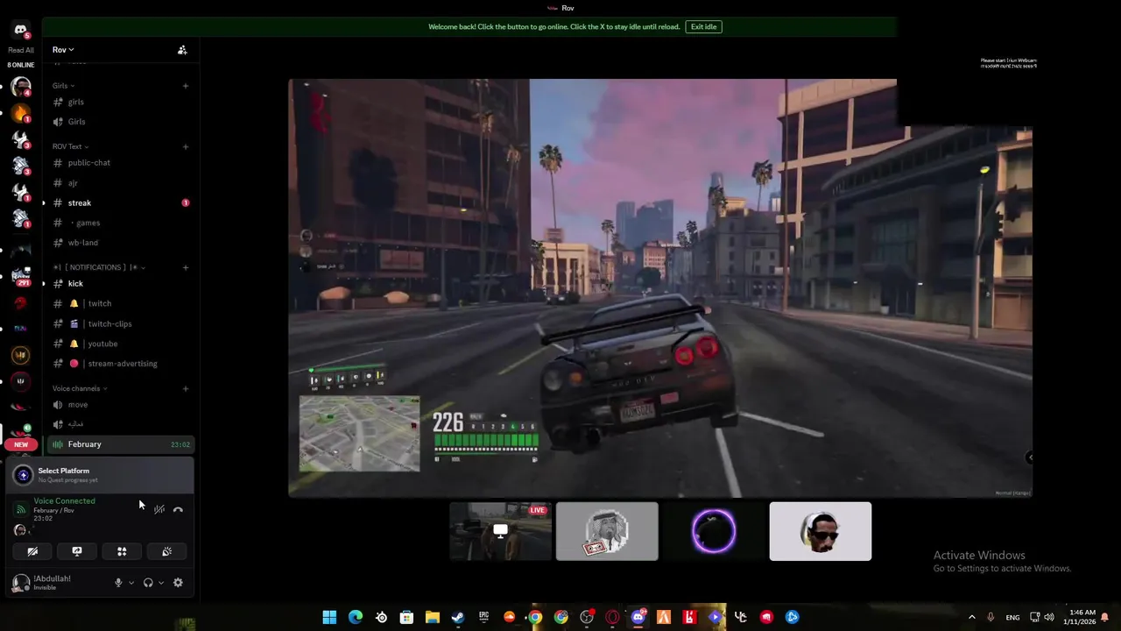
Task: Click the Exit idle button
Action: 703,27
